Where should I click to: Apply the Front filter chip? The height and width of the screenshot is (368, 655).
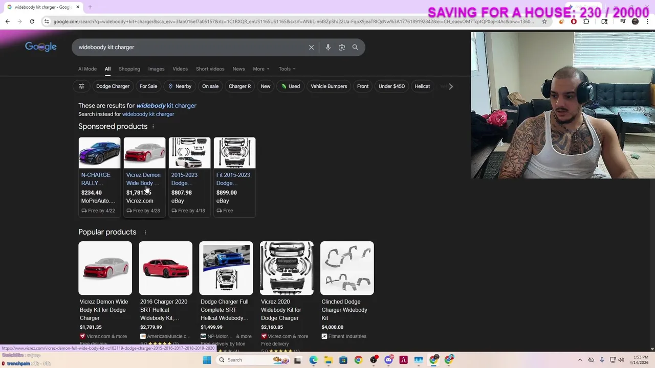pos(363,86)
